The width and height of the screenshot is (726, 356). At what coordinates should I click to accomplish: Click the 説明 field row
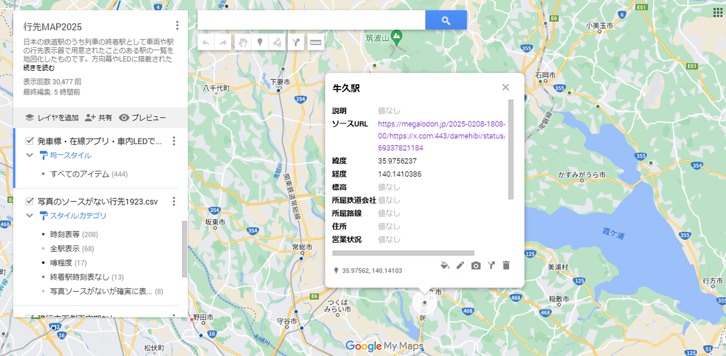point(419,111)
